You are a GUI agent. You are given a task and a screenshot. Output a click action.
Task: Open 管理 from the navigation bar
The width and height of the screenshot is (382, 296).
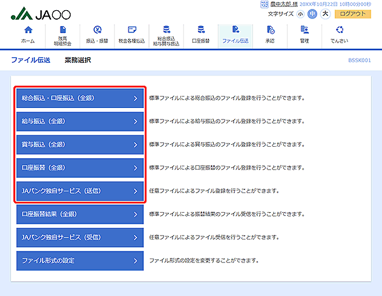coord(304,36)
